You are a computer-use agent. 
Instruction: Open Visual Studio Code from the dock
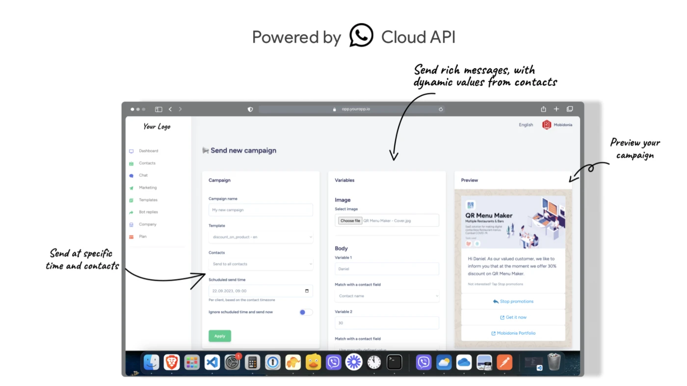(212, 362)
